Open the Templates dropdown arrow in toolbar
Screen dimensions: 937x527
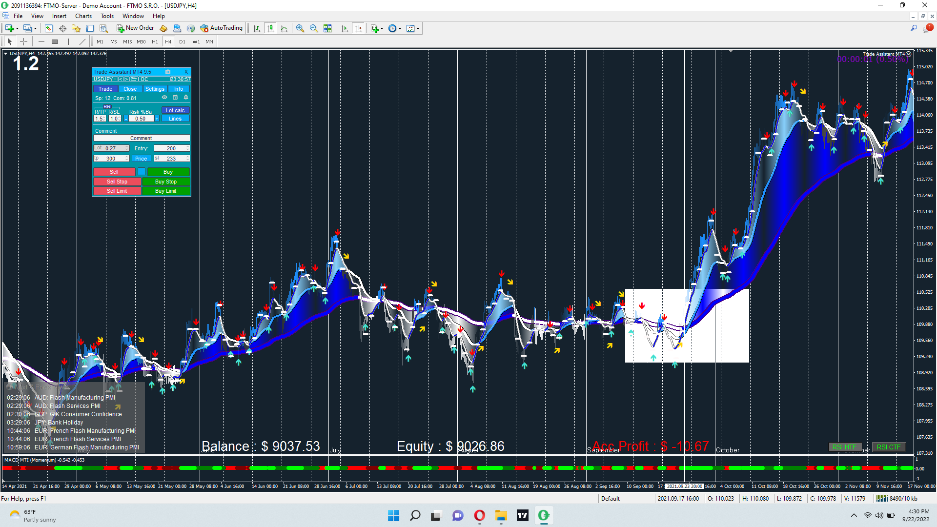(x=418, y=28)
